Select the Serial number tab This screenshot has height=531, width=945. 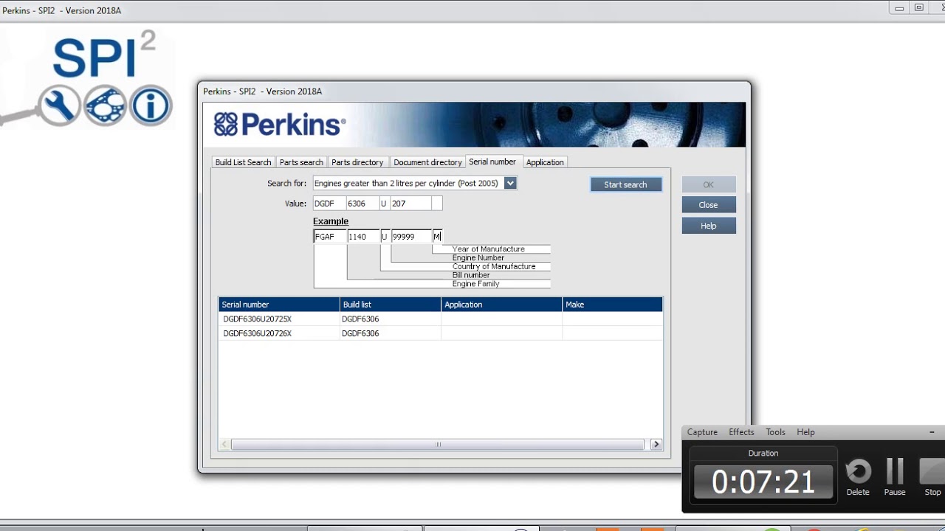coord(492,162)
